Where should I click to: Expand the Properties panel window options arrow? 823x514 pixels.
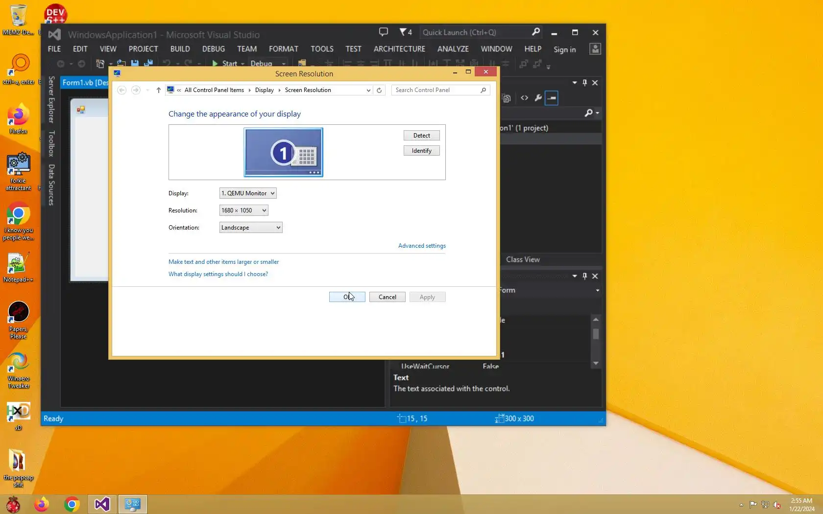[575, 276]
